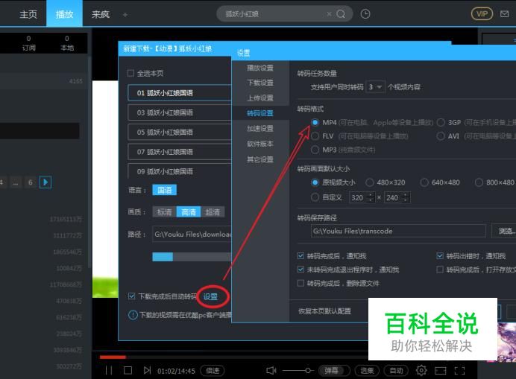Click the red video progress bar
The image size is (516, 379).
(113, 357)
